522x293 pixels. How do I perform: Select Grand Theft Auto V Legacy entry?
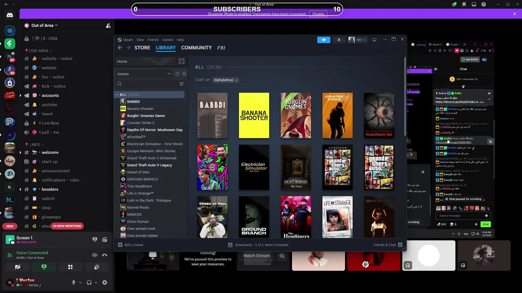click(149, 165)
